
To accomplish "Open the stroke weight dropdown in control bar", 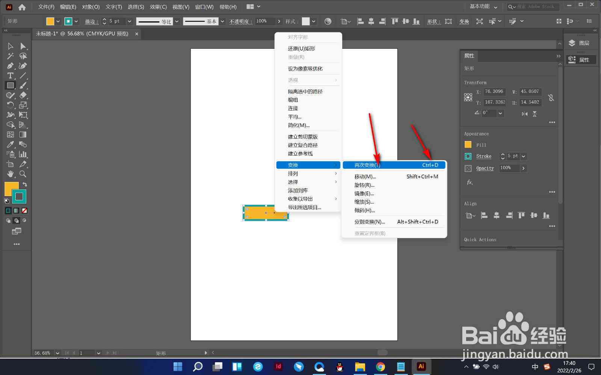I will coord(129,21).
